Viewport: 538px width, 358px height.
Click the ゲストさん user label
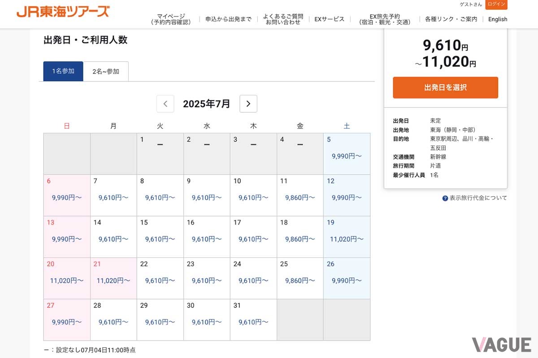coord(471,4)
